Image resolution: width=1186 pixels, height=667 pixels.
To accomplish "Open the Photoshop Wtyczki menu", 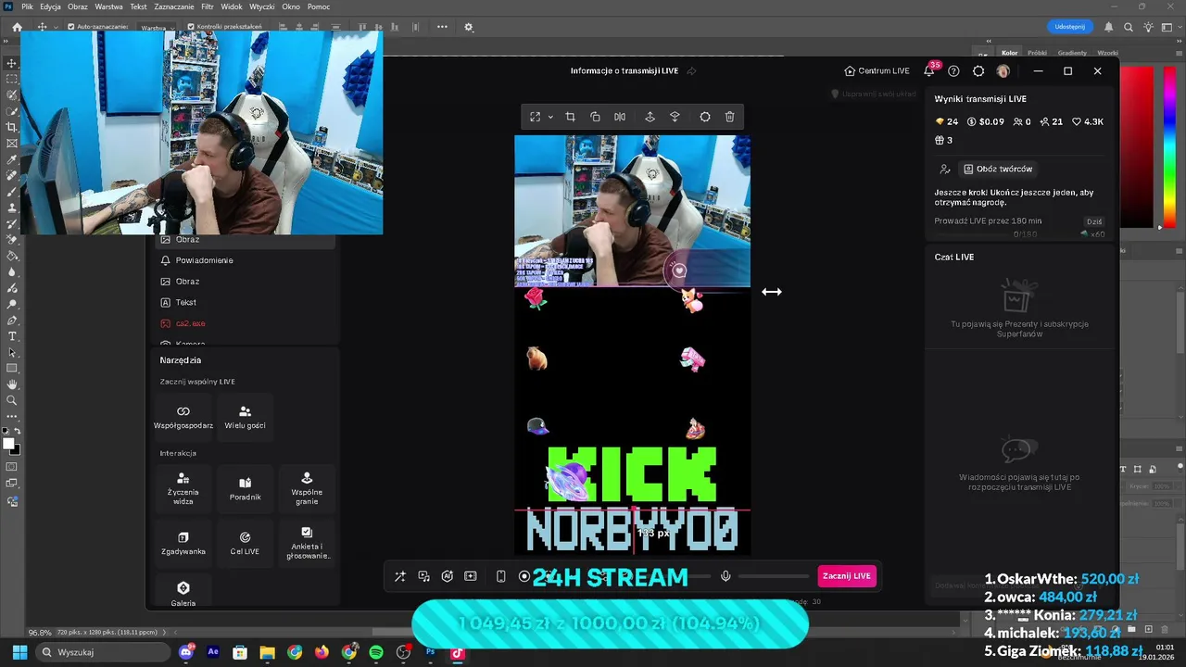I will pos(262,6).
